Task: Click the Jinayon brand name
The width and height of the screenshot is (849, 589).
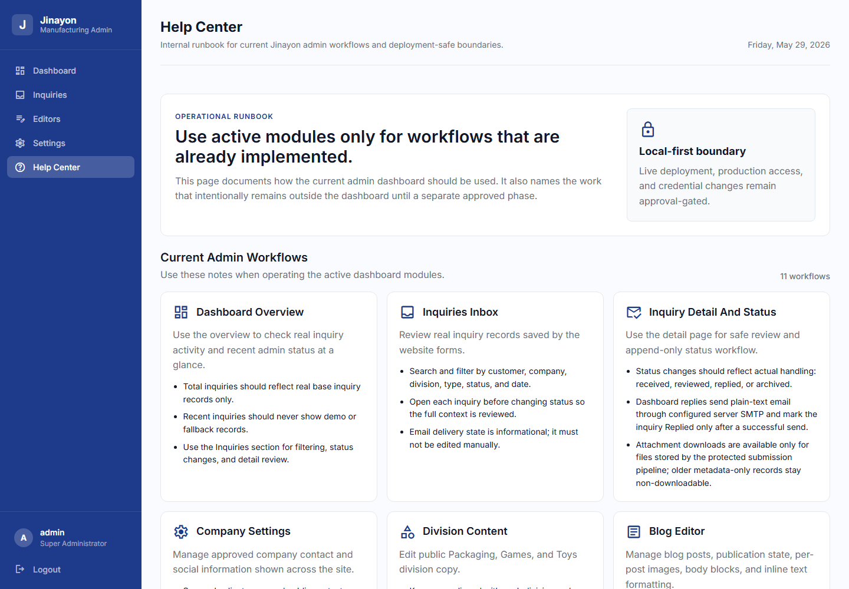Action: 58,20
